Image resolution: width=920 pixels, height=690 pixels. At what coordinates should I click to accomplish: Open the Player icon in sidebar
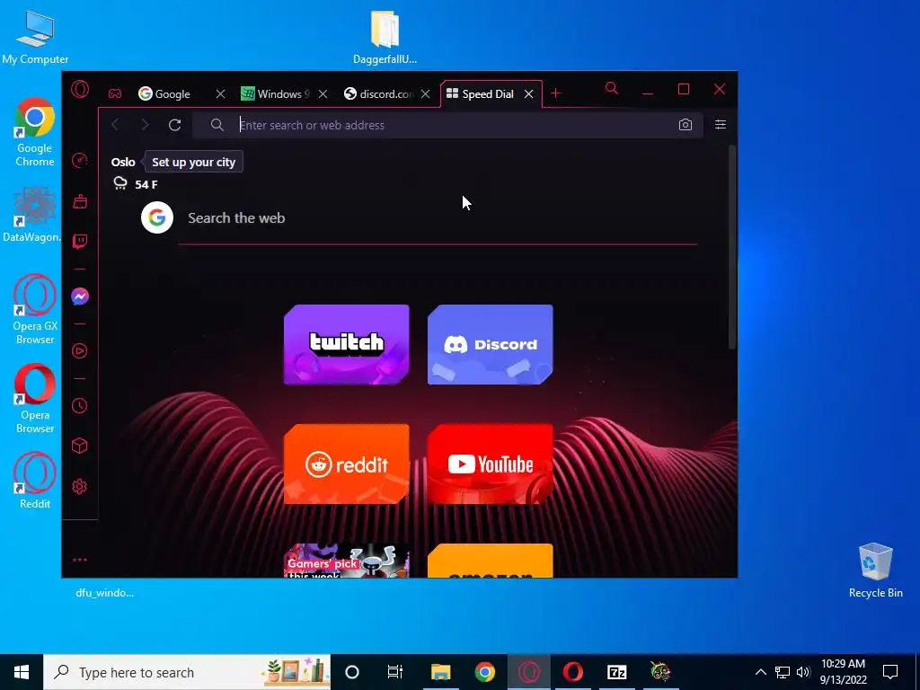click(80, 351)
